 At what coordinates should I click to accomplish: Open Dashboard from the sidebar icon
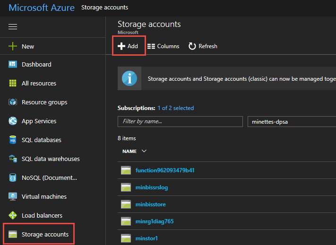click(x=13, y=65)
